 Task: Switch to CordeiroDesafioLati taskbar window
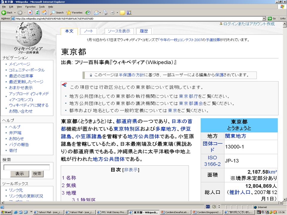coord(175,212)
